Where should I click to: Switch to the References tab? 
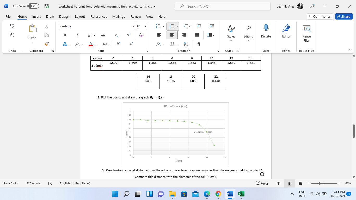coord(99,16)
